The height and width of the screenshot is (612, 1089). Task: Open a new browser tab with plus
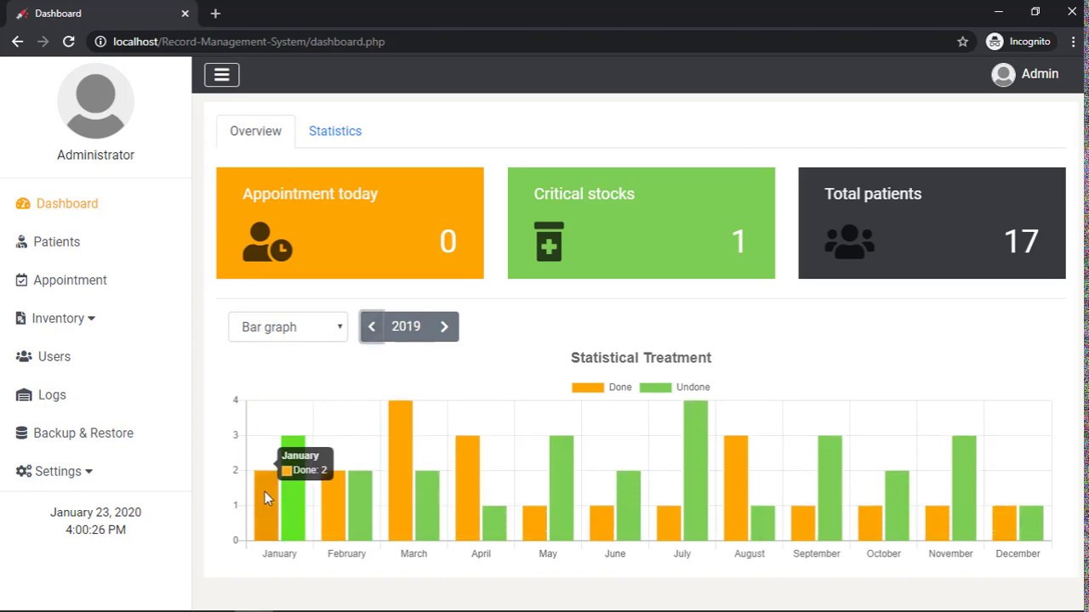coord(215,14)
